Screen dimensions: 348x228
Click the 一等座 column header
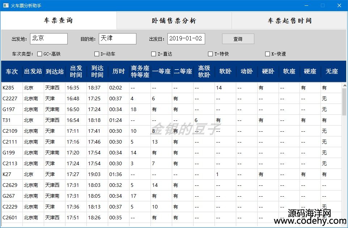click(x=161, y=71)
